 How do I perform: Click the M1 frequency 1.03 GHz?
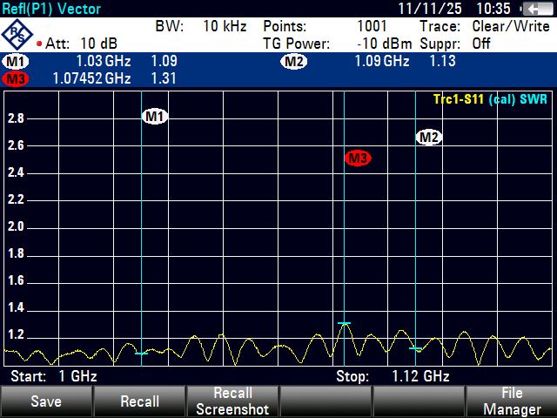click(x=104, y=61)
